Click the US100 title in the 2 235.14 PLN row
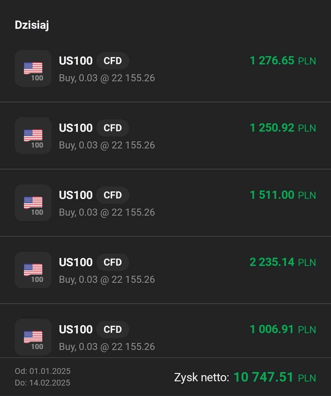 (76, 262)
